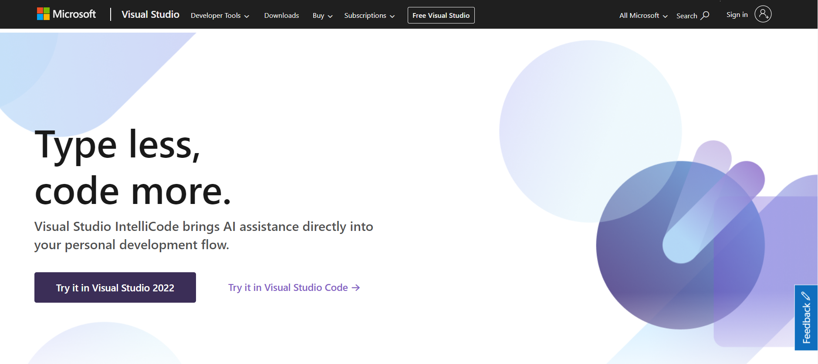
Task: Click the Sign in account avatar icon
Action: 763,14
